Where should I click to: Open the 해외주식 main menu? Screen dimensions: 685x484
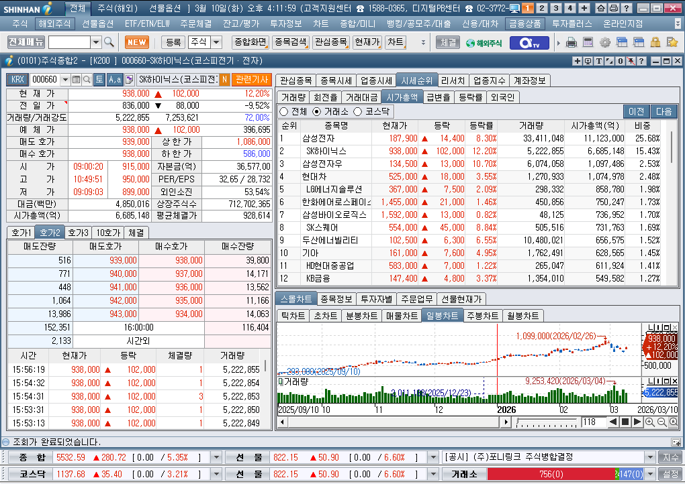point(54,23)
